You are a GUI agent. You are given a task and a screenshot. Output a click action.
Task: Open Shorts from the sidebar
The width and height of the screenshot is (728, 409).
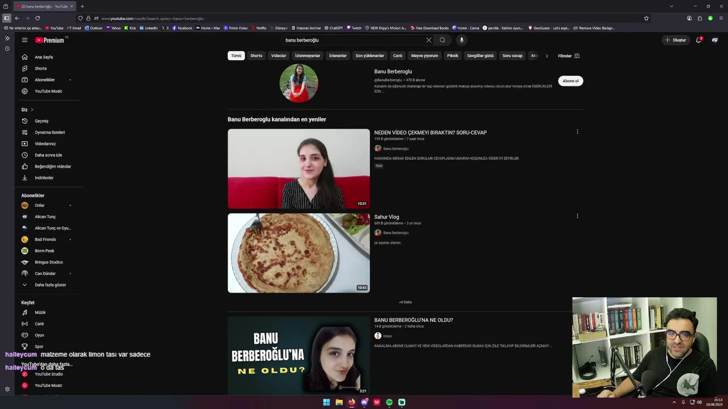[41, 68]
